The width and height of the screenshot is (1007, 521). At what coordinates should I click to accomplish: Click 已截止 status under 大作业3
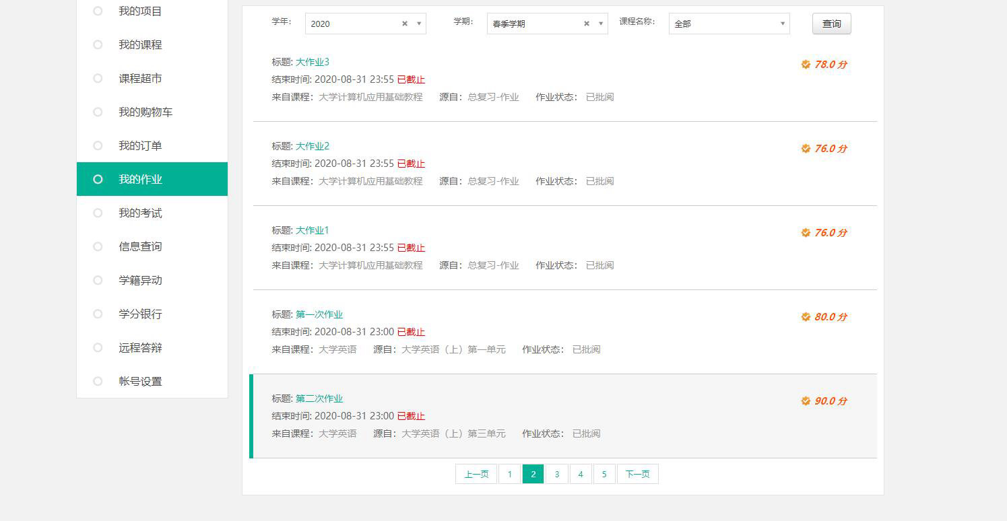point(411,79)
